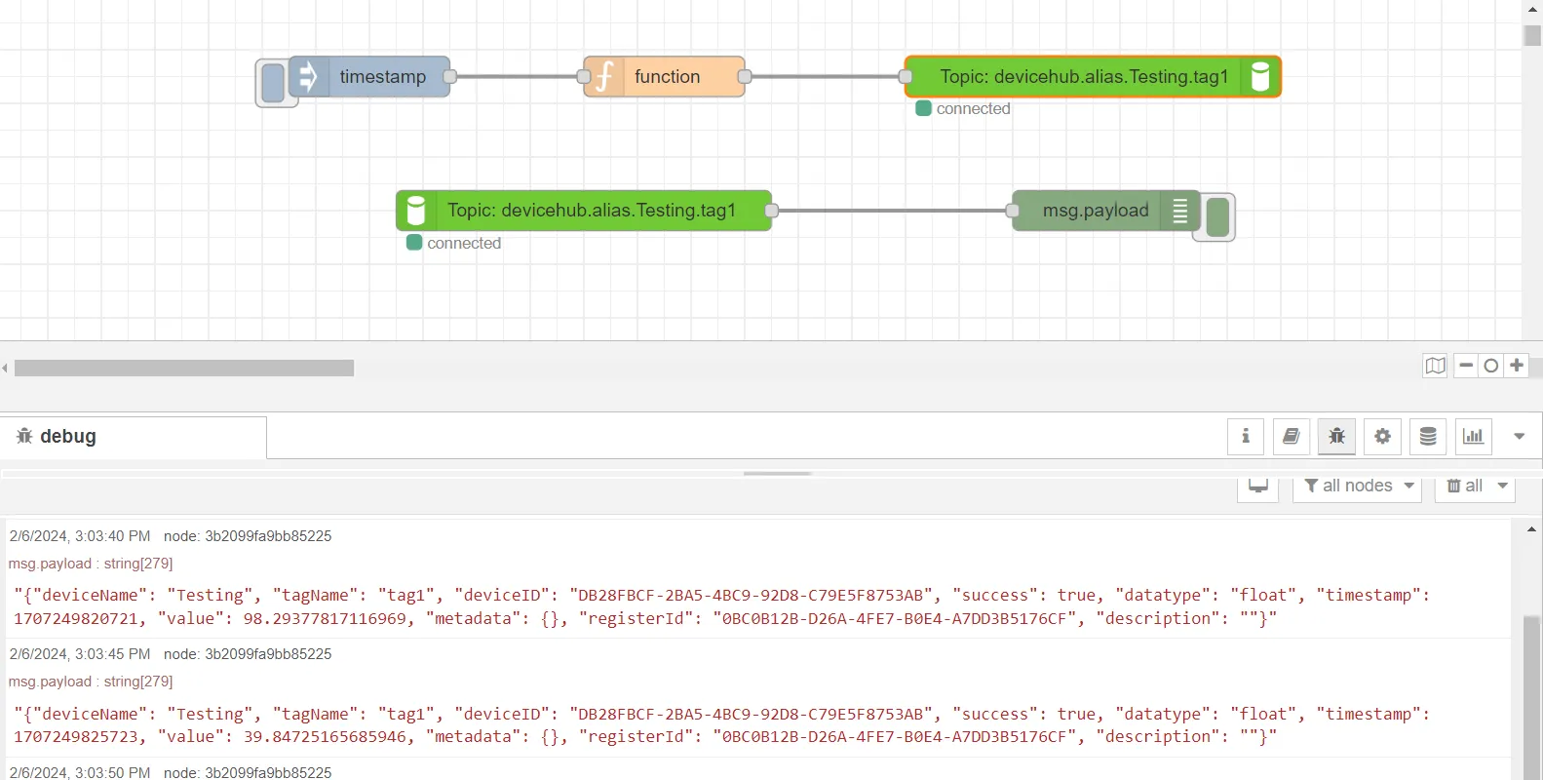Viewport: 1543px width, 780px height.
Task: Click the function node input port
Action: (584, 76)
